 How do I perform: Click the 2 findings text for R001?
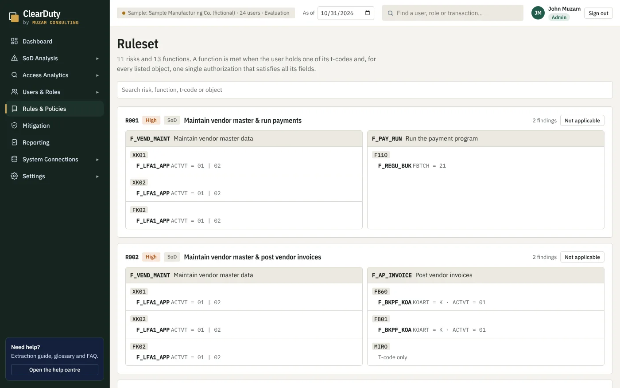[544, 121]
